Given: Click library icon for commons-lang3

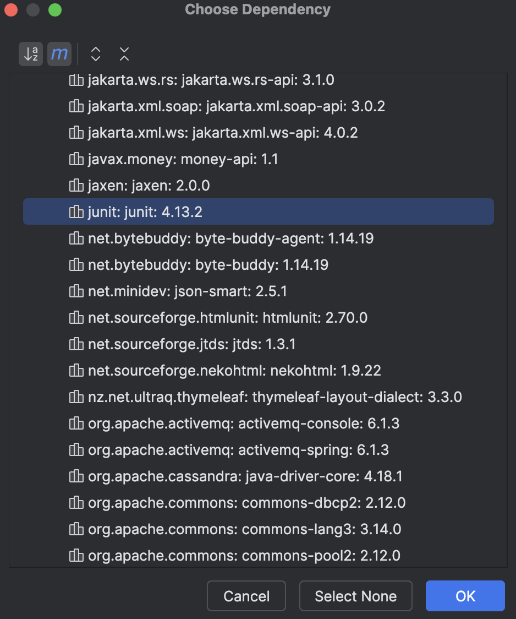Looking at the screenshot, I should click(76, 529).
